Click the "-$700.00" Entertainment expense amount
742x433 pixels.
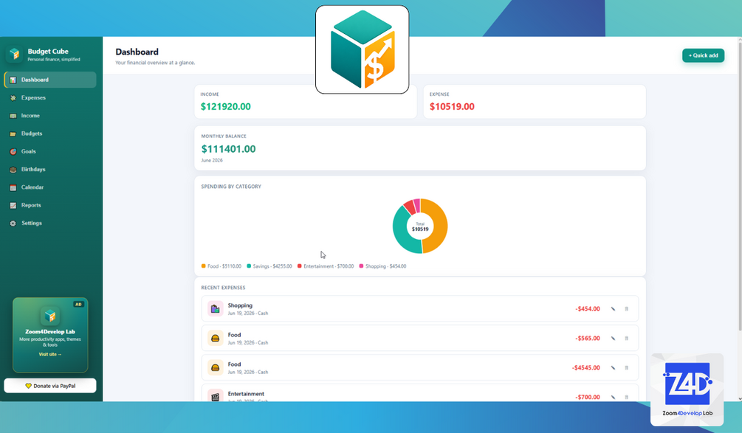pos(588,397)
